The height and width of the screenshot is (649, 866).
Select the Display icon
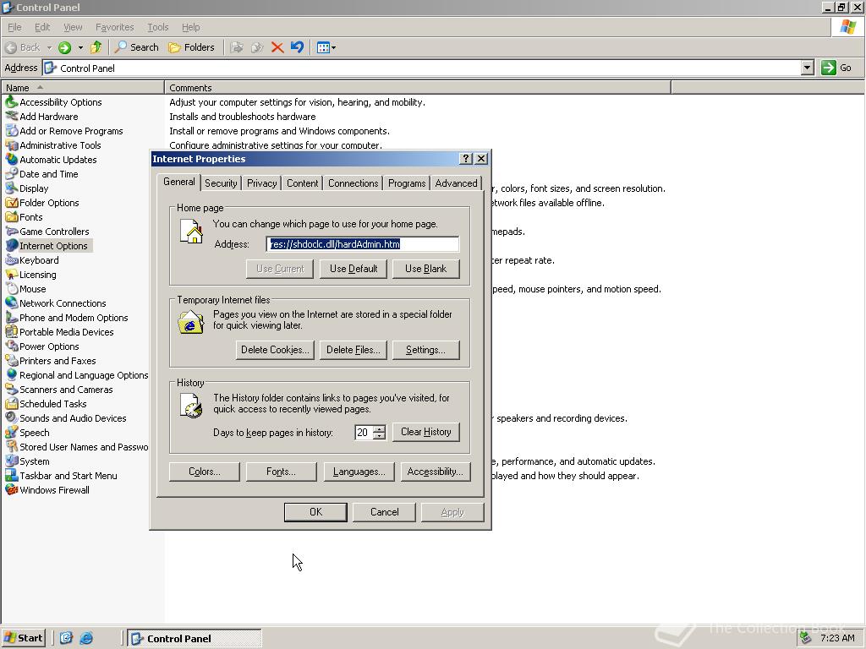[11, 188]
